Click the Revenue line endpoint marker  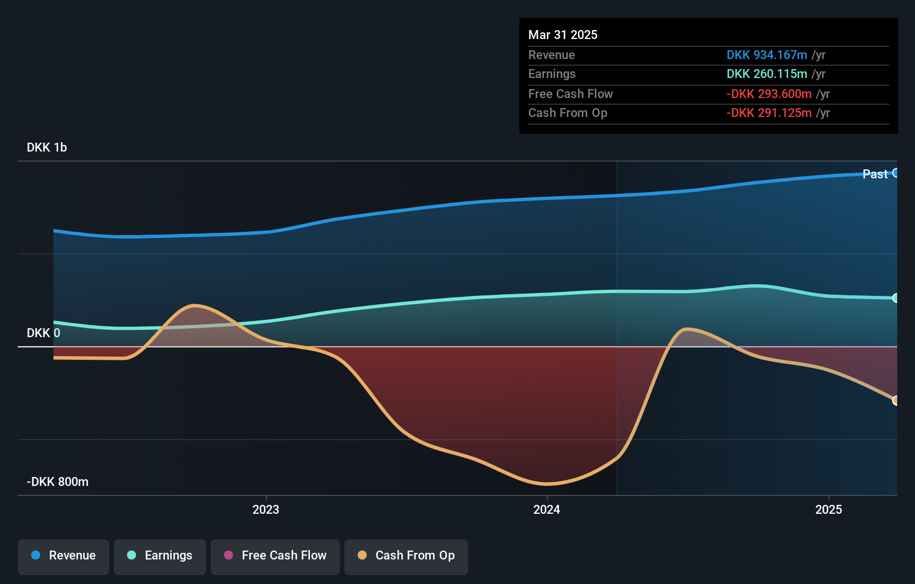click(895, 173)
